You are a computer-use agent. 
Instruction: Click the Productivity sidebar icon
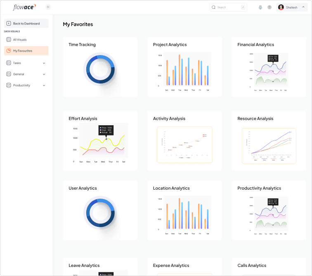coord(9,85)
